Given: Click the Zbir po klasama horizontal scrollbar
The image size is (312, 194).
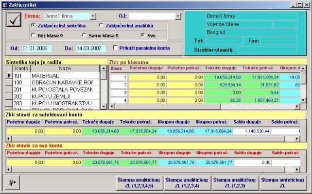Looking at the screenshot, I should pos(204,107).
